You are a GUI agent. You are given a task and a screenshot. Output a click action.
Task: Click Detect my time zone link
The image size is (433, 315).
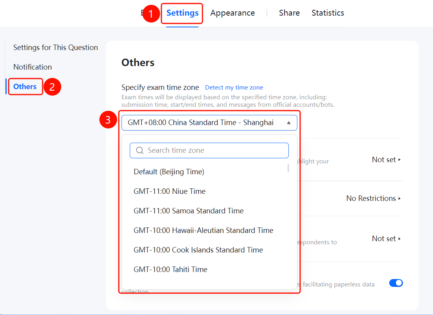click(234, 88)
